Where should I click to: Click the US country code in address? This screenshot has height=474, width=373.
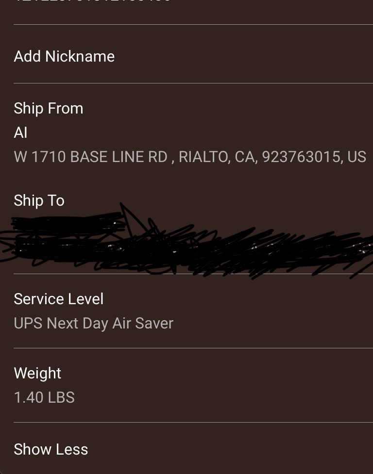tap(356, 157)
